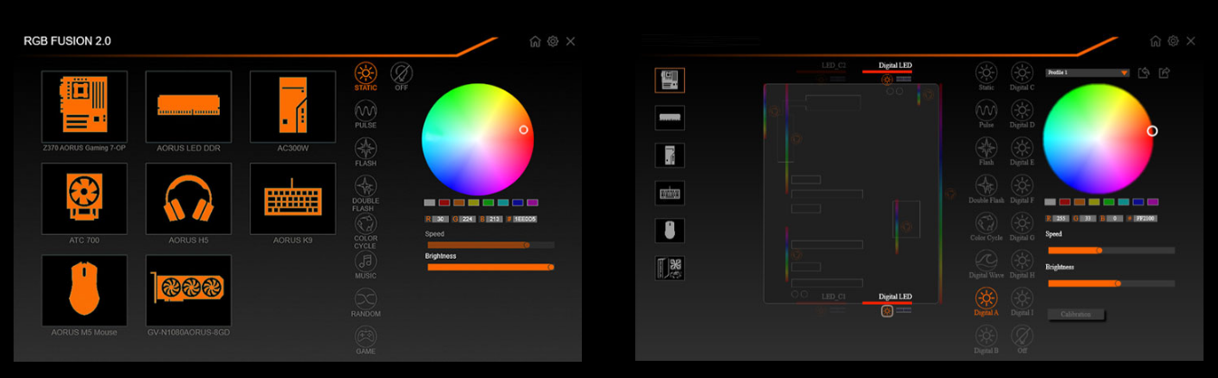1218x378 pixels.
Task: Select the AORUS LED DDR memory tile
Action: (188, 106)
